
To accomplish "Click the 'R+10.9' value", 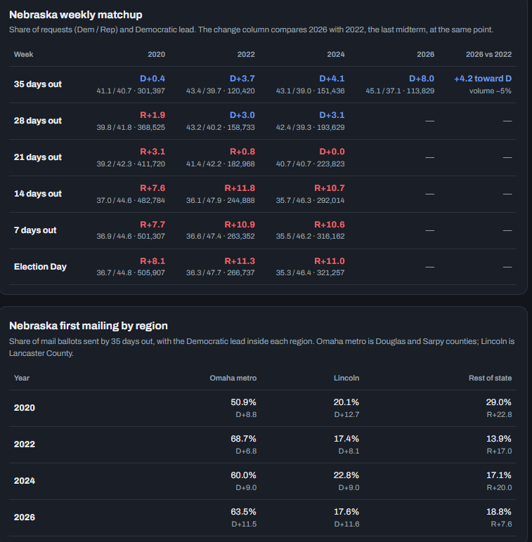I will click(240, 225).
